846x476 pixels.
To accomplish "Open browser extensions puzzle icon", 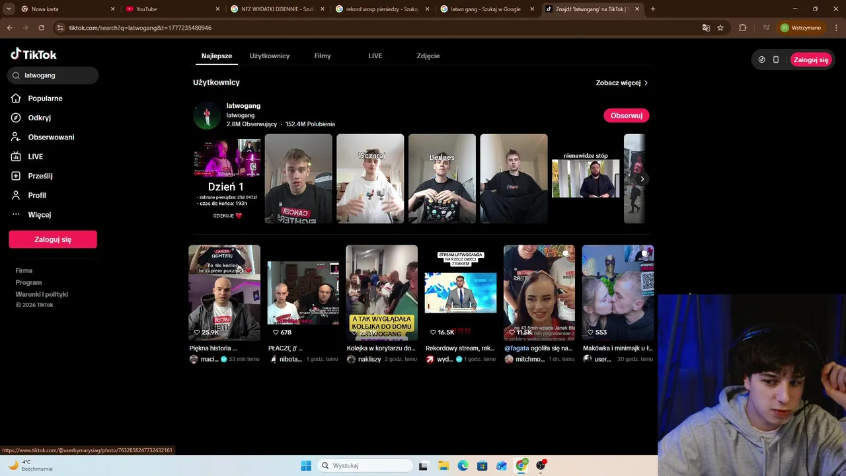I will 743,28.
